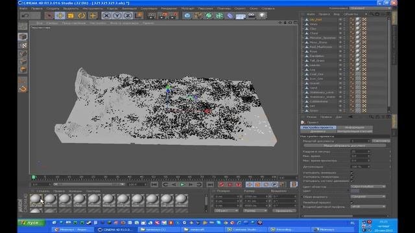This screenshot has height=233, width=415.
Task: Click the Масштабировать документ button
Action: 345,146
